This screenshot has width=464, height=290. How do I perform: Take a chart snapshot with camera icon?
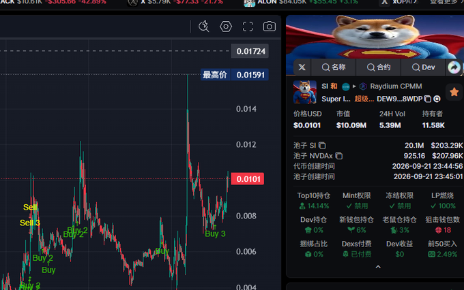pos(270,27)
